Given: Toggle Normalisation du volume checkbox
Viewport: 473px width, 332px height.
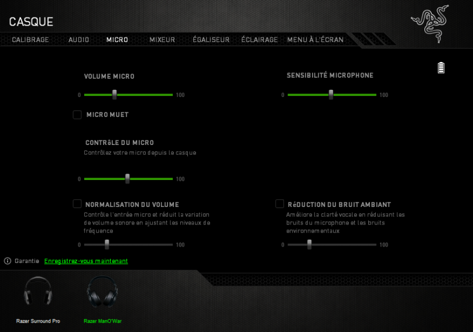Looking at the screenshot, I should point(77,204).
